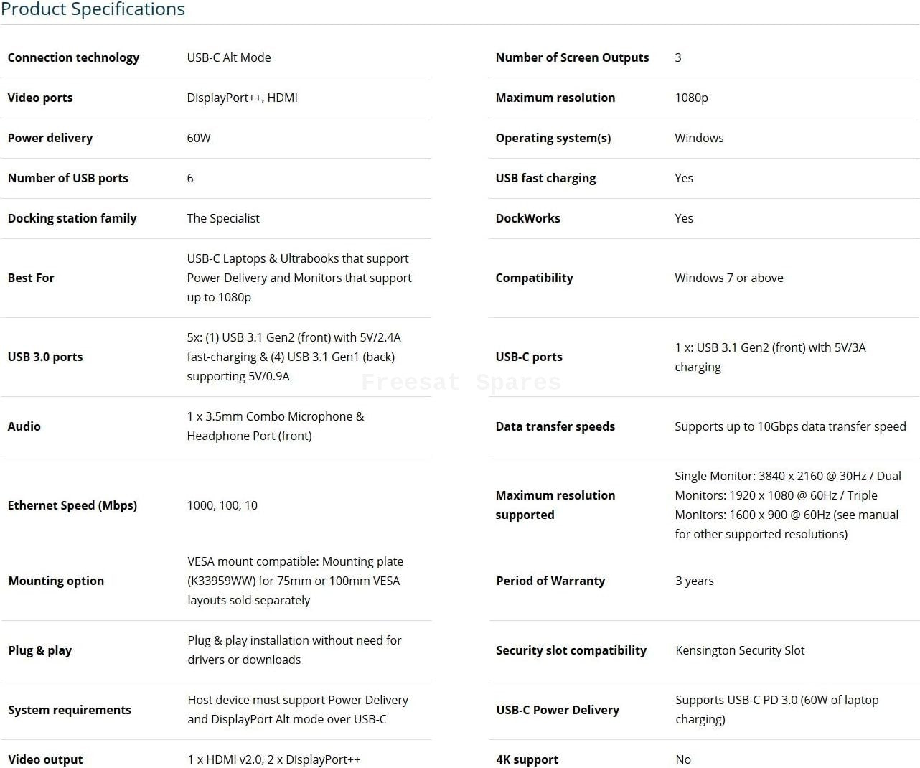Click the 4K support row label
This screenshot has width=920, height=768.
(527, 759)
